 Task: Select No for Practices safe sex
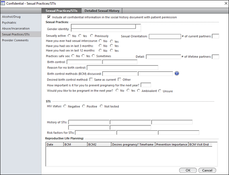(73, 56)
